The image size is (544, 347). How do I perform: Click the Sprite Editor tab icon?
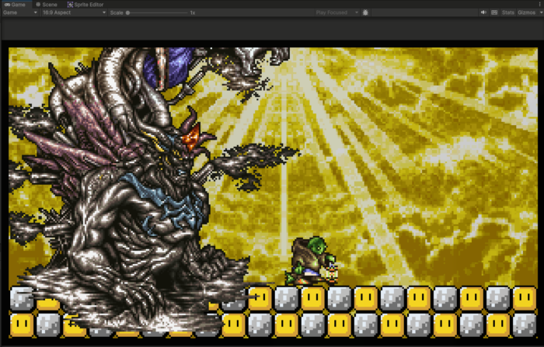pyautogui.click(x=70, y=4)
